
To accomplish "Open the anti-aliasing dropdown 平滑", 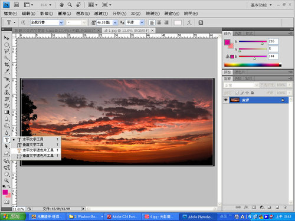I will (x=142, y=22).
